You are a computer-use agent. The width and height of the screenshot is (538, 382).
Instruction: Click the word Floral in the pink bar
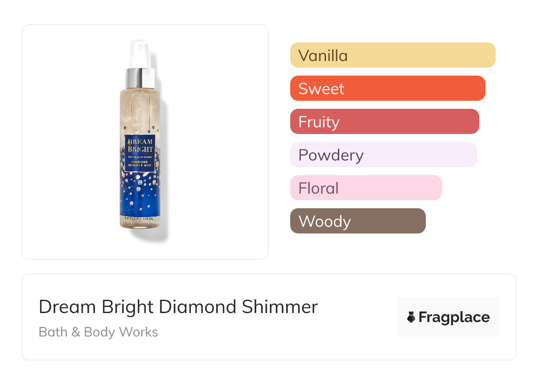pos(318,188)
